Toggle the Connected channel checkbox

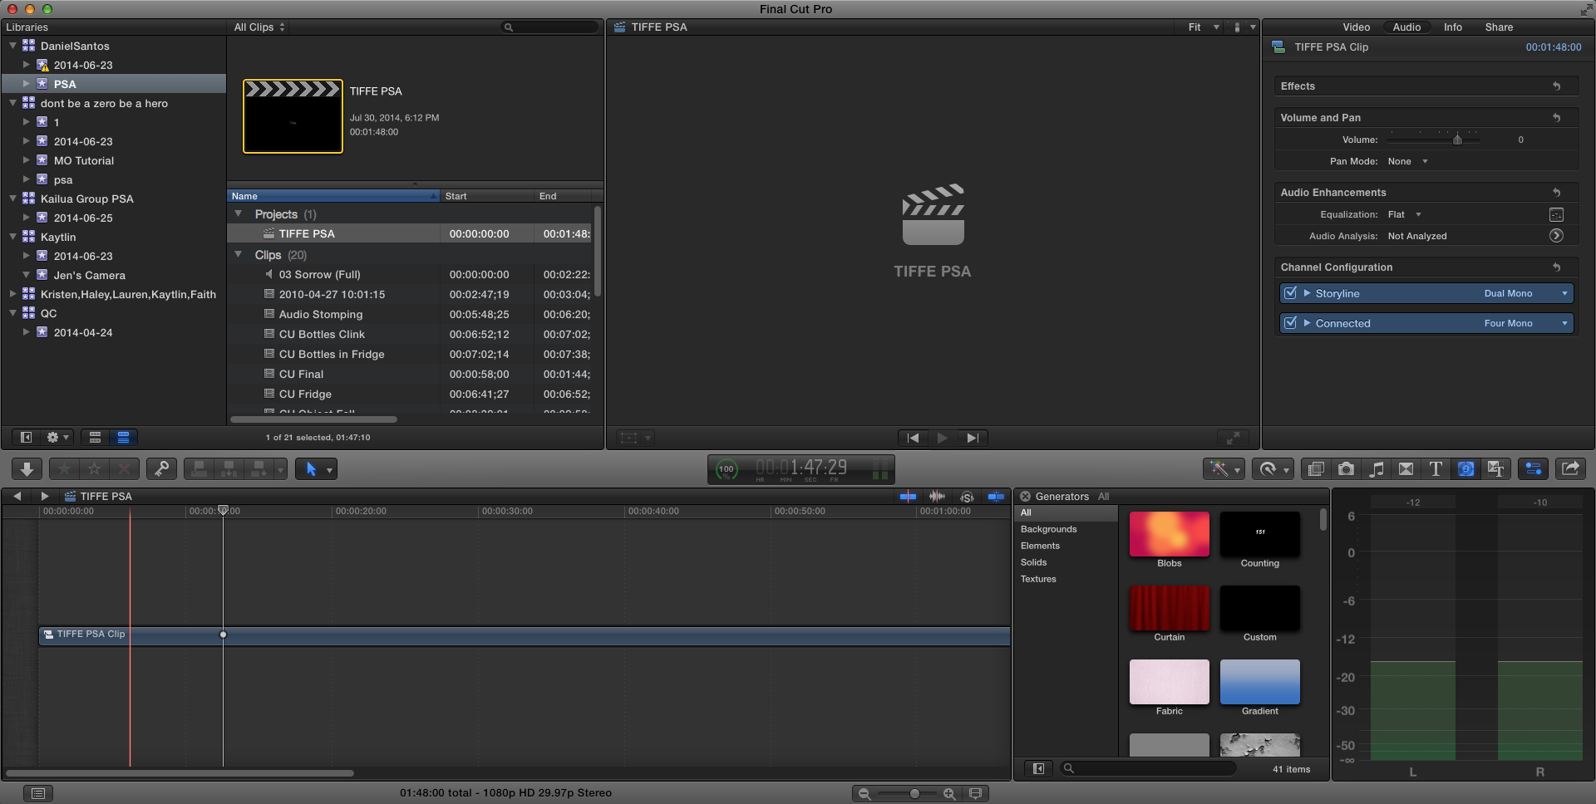(1290, 323)
